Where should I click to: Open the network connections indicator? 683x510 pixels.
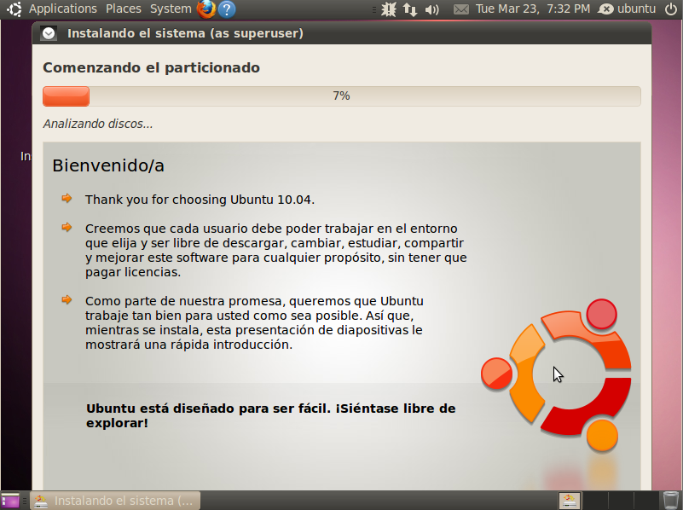pos(410,9)
